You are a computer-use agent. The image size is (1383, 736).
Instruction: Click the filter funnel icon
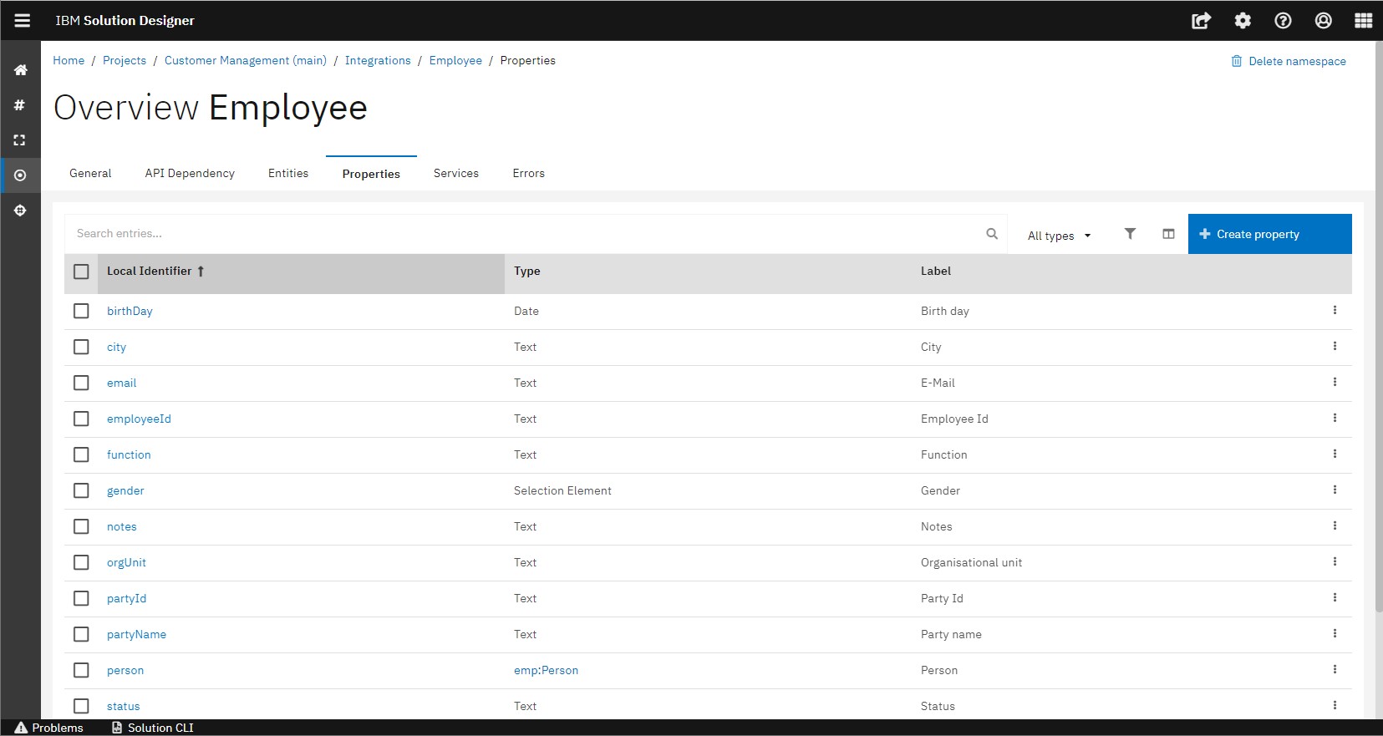(1130, 234)
